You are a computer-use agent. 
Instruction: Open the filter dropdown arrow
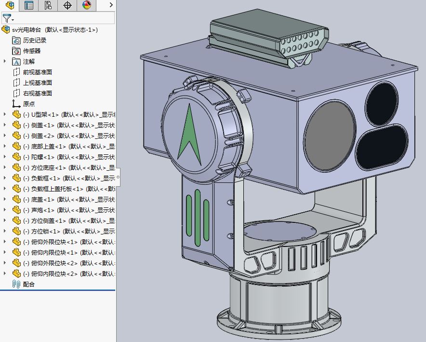tap(13, 20)
